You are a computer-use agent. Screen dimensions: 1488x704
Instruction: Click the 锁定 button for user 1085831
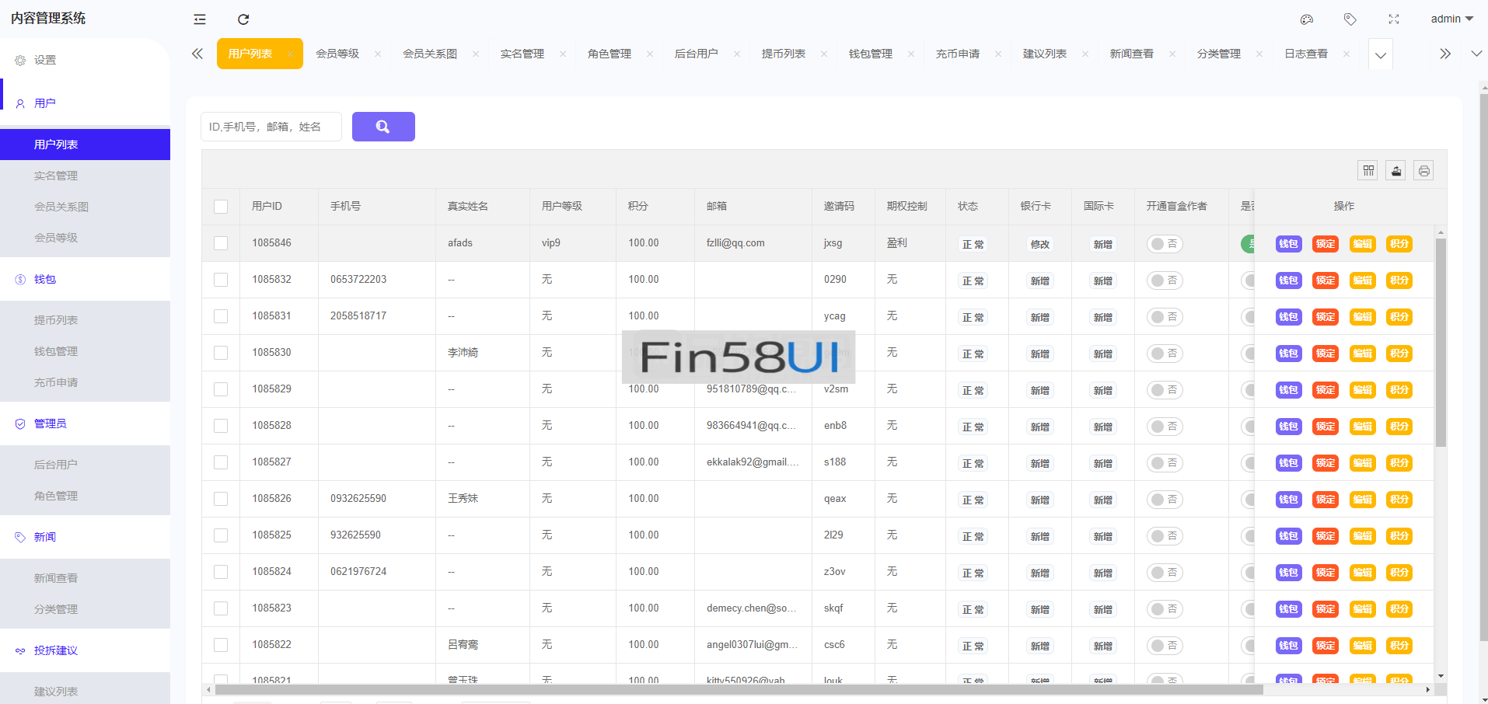coord(1326,317)
